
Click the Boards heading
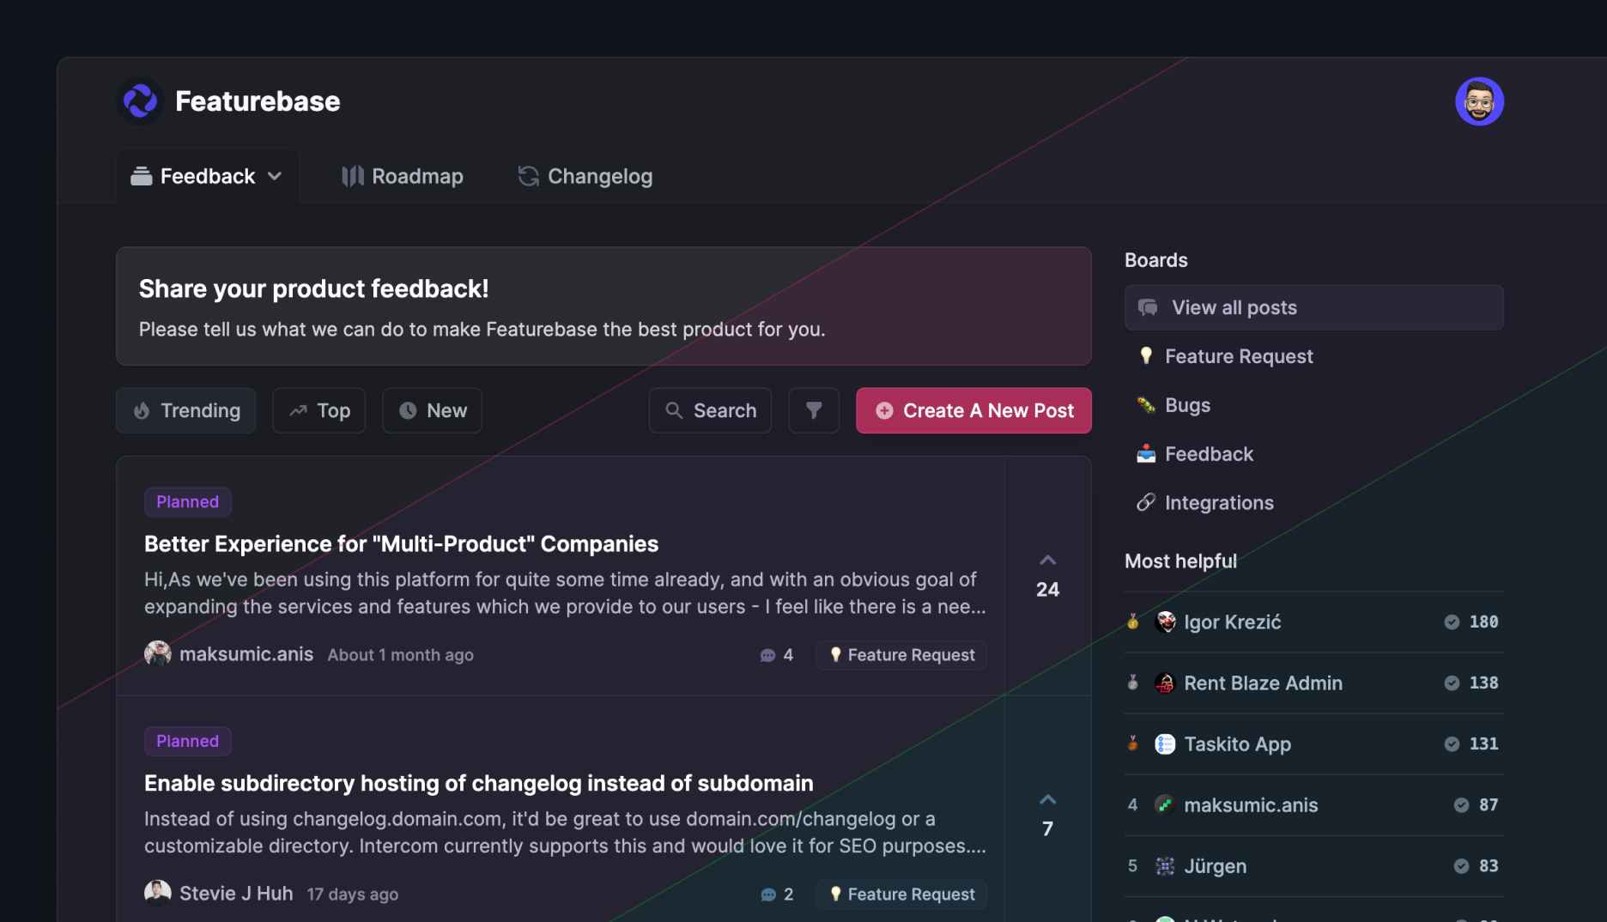click(x=1155, y=260)
